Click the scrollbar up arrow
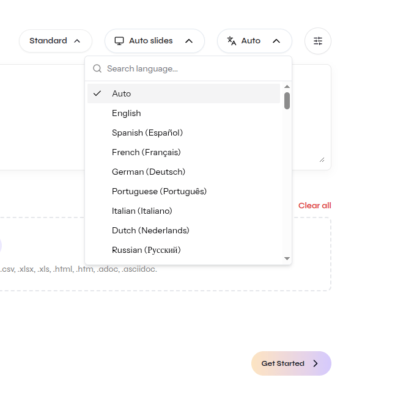Screen dimensions: 395x408 click(287, 87)
